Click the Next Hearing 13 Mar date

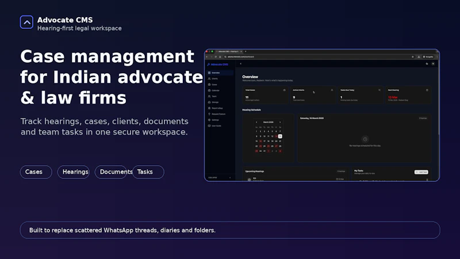click(393, 97)
